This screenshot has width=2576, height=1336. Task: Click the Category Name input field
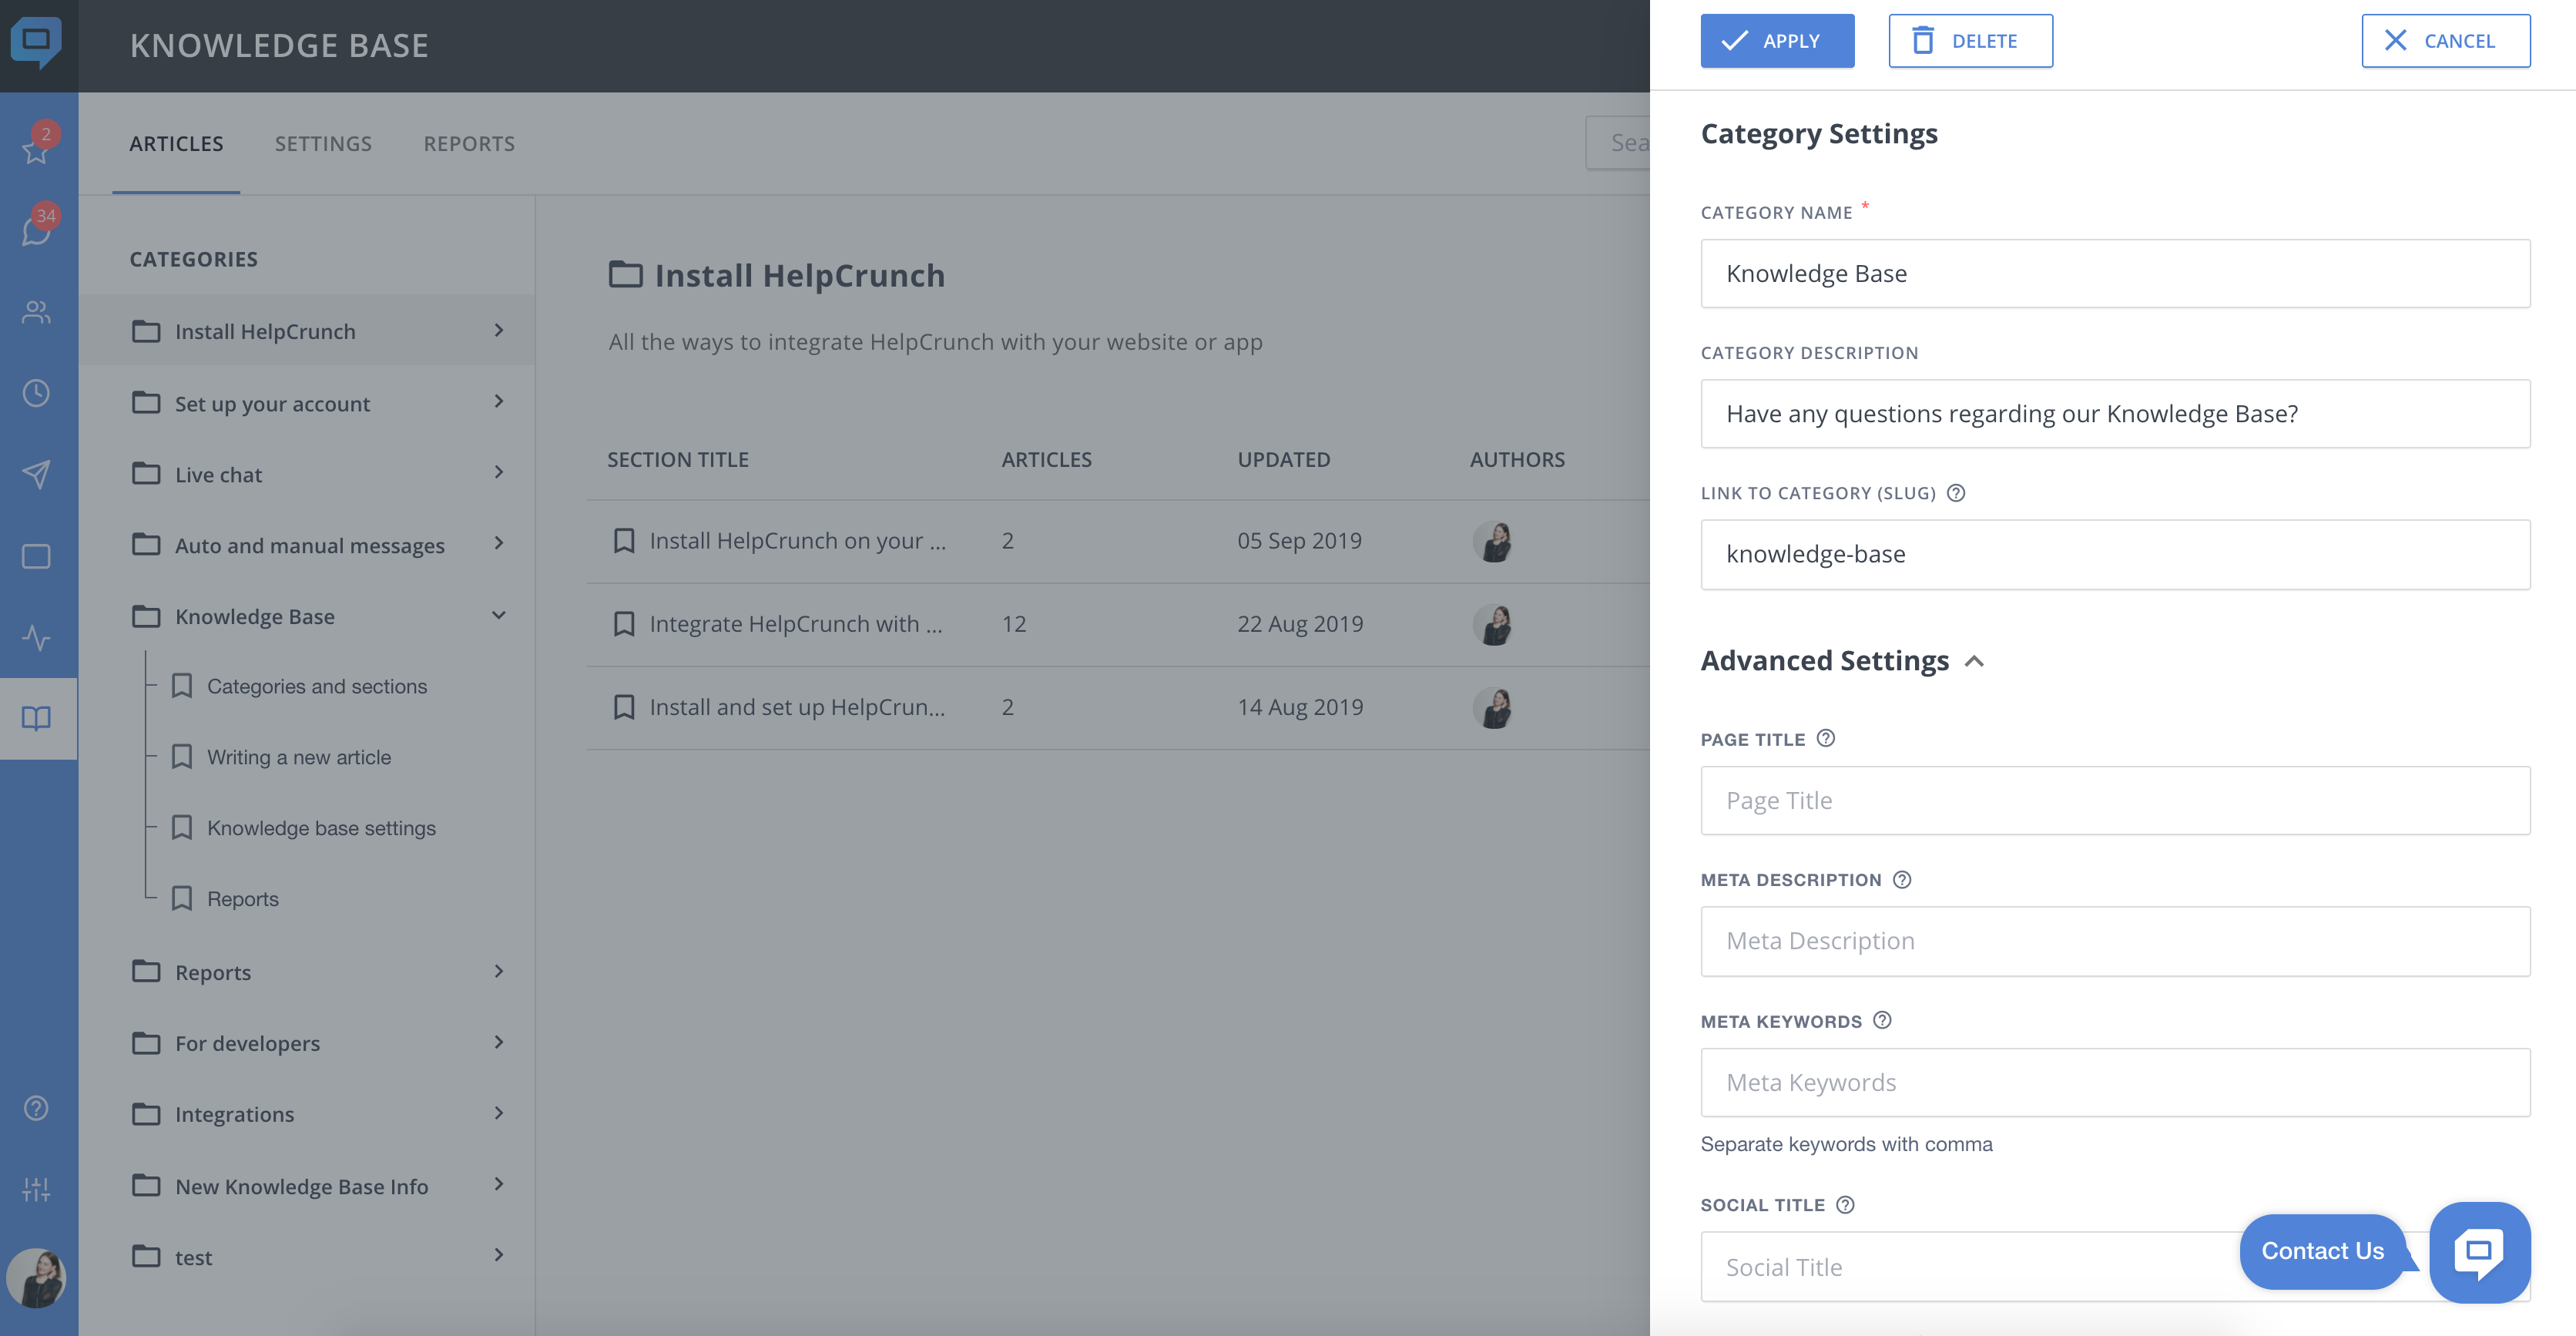click(2115, 273)
